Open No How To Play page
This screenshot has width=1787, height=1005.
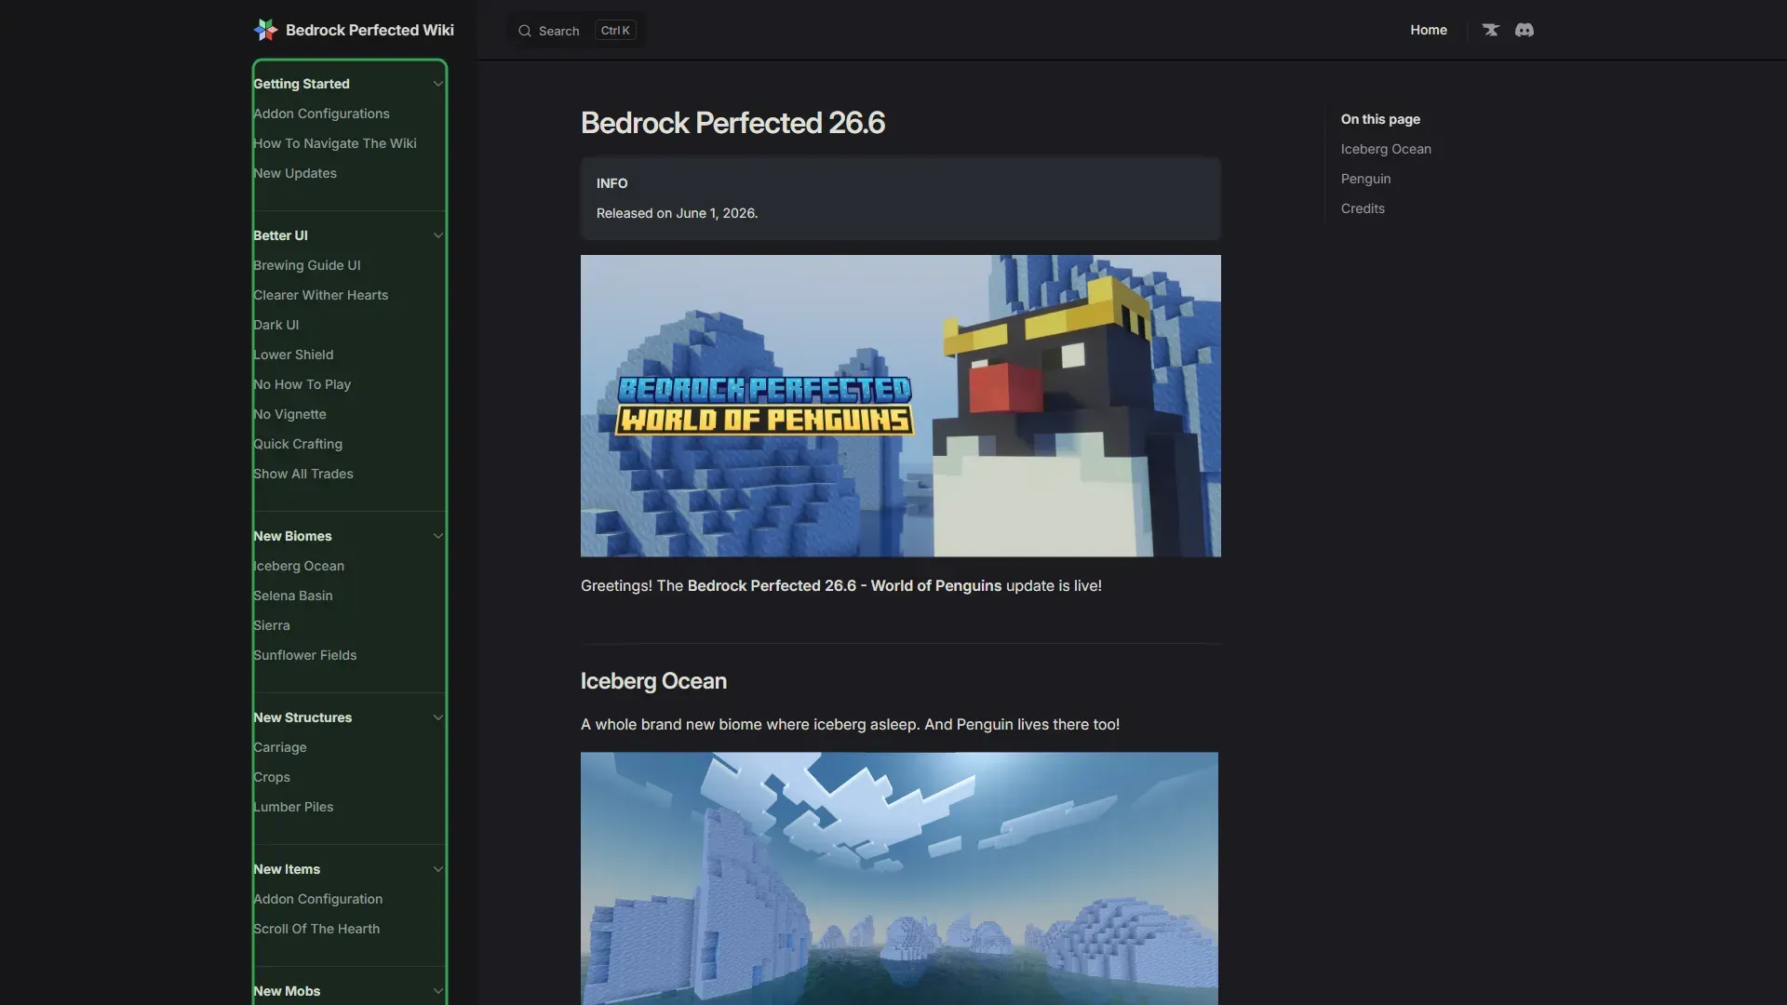pos(302,384)
